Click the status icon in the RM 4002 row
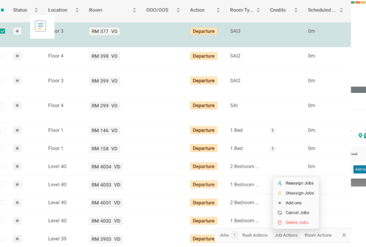 click(17, 221)
